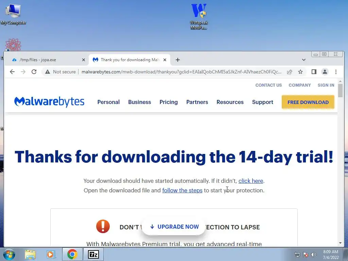Click the Action Center flag tray icon
The height and width of the screenshot is (261, 348).
click(x=306, y=255)
